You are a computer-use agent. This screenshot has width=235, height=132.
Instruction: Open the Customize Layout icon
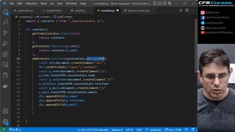[170, 3]
